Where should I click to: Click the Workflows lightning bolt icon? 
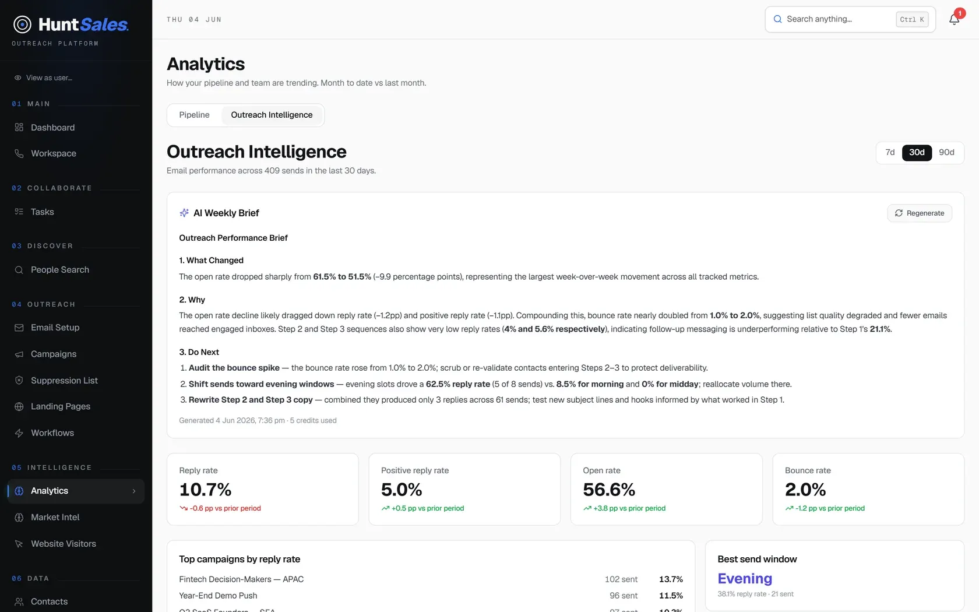[x=19, y=433]
